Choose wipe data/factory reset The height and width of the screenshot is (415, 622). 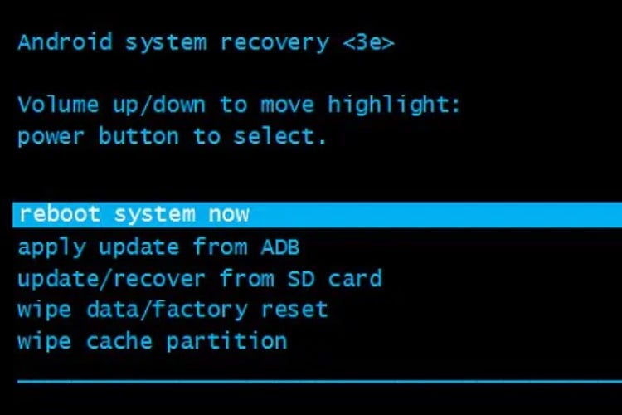(x=173, y=310)
